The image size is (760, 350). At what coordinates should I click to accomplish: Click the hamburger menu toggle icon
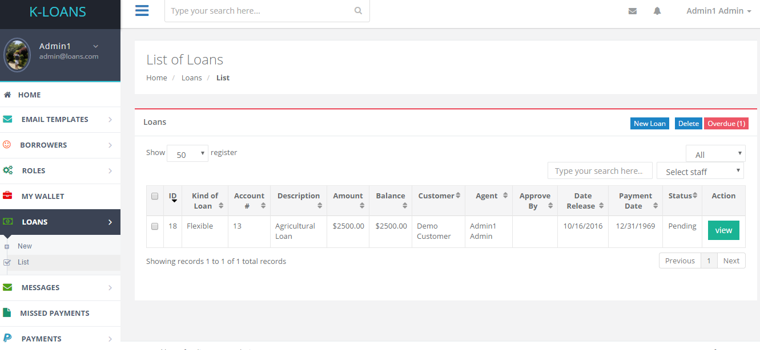point(142,11)
